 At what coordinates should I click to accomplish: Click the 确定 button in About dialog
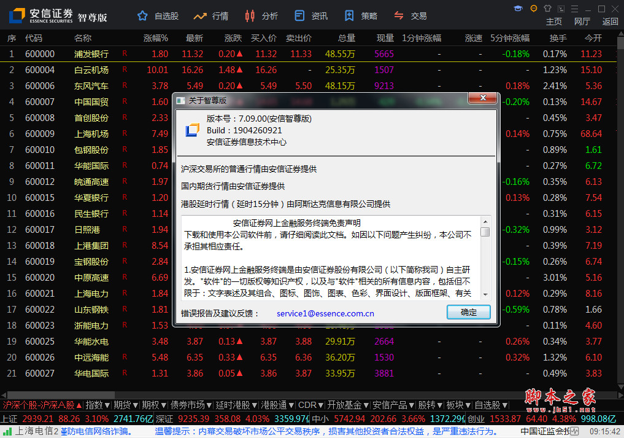(468, 312)
